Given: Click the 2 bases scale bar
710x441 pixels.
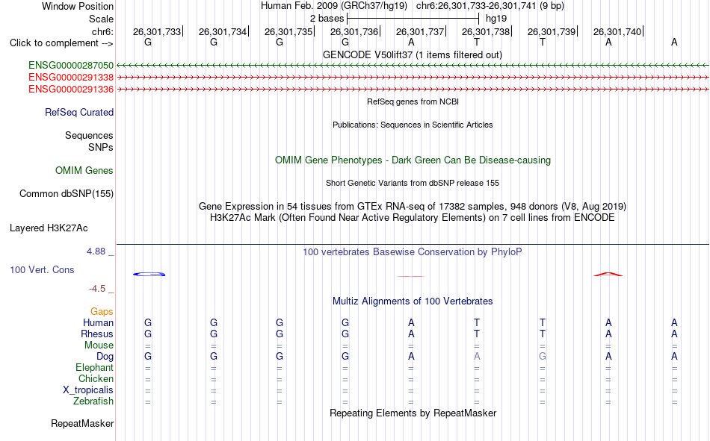Looking at the screenshot, I should coord(413,19).
